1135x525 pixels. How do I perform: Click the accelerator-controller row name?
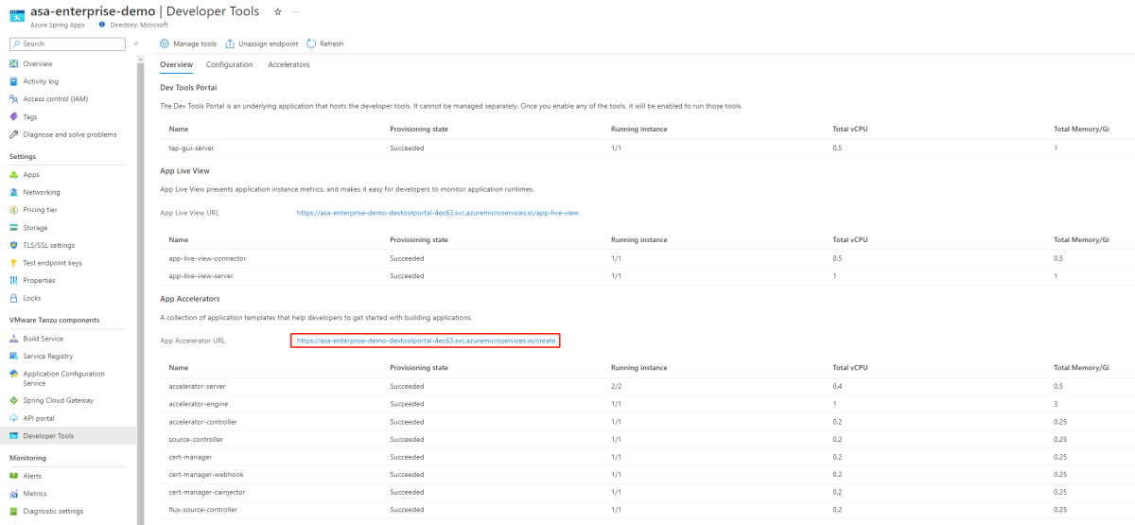coord(202,422)
